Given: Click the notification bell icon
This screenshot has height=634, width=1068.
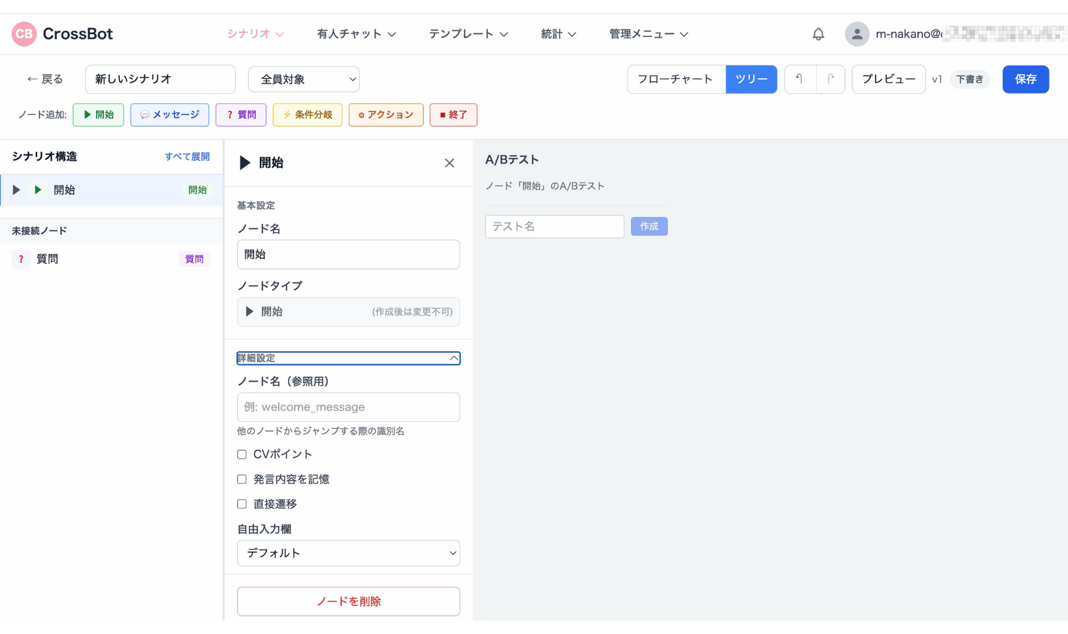Looking at the screenshot, I should 818,34.
